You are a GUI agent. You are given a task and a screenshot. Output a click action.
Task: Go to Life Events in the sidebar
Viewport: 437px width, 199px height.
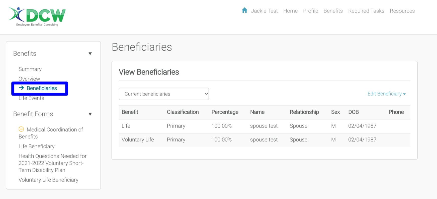[31, 98]
